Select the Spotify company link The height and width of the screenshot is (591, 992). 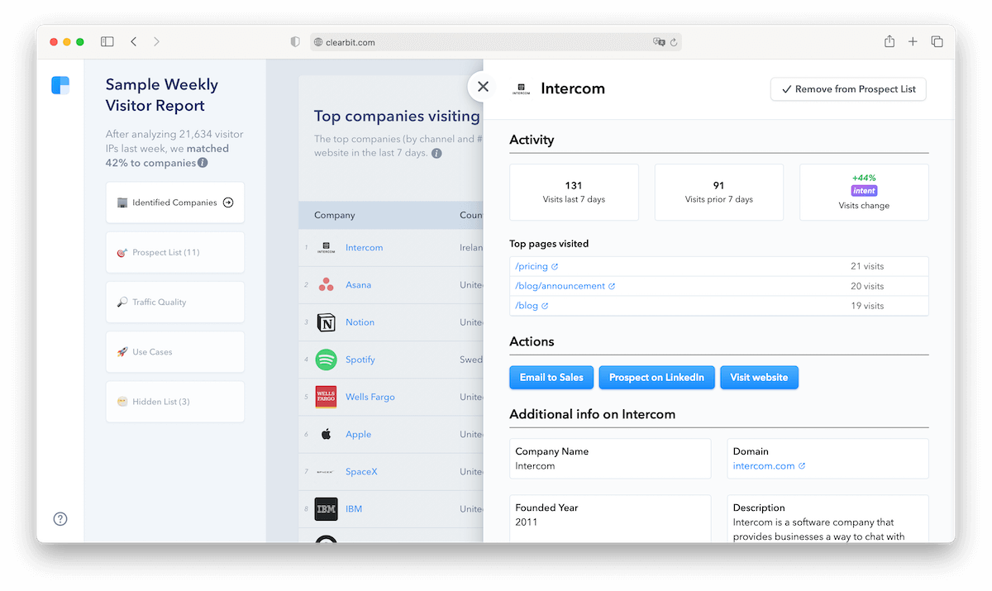[360, 360]
